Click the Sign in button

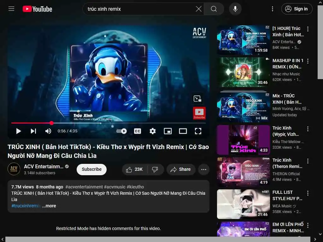[x=297, y=9]
